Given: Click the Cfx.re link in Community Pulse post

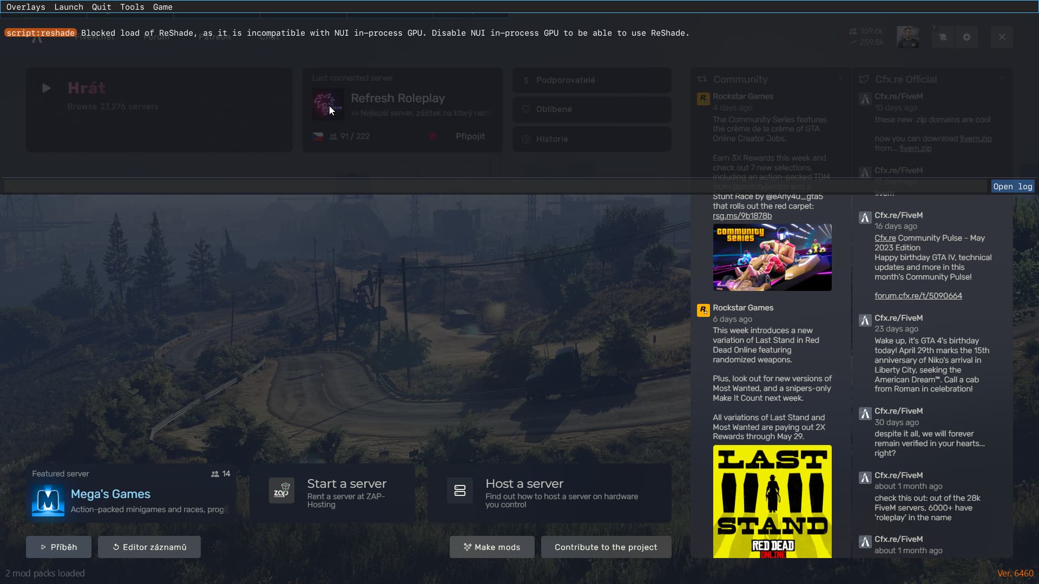Looking at the screenshot, I should [x=885, y=238].
